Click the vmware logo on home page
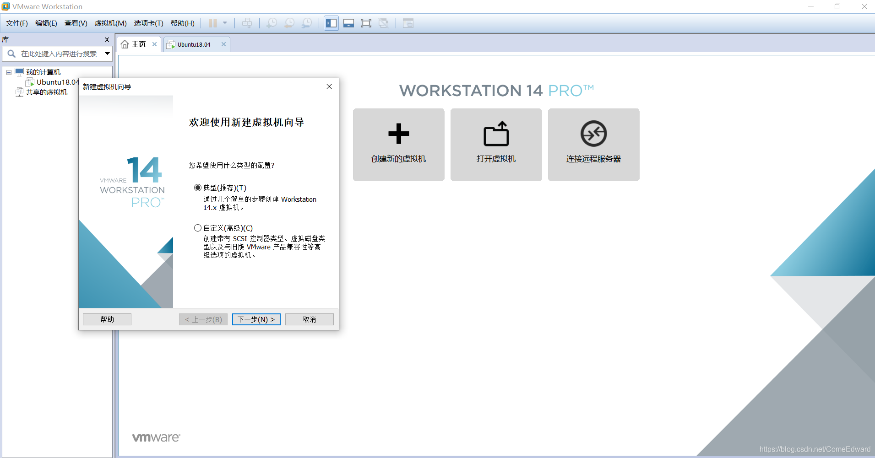This screenshot has height=458, width=875. pyautogui.click(x=156, y=437)
